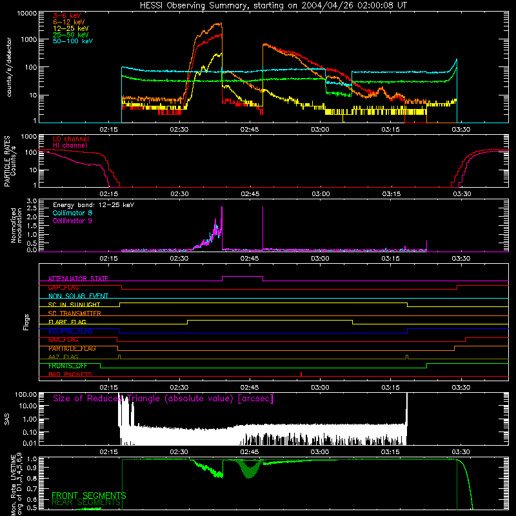This screenshot has width=516, height=516.
Task: Click the ATTENUATOR_STATE flag label
Action: [x=78, y=279]
